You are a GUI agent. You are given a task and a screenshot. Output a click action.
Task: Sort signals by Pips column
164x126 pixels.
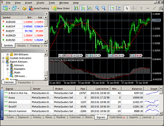click(x=81, y=89)
